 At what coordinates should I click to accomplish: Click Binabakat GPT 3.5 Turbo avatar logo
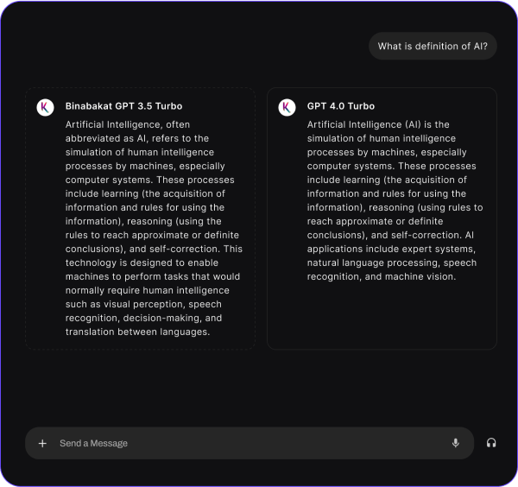click(x=45, y=107)
